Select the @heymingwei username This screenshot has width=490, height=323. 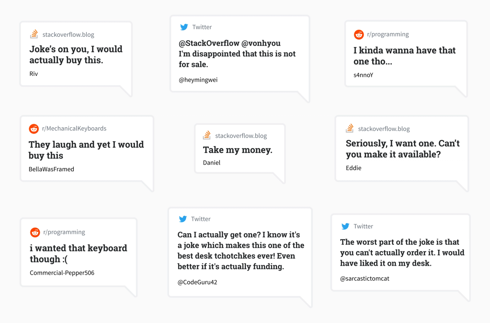coord(198,80)
